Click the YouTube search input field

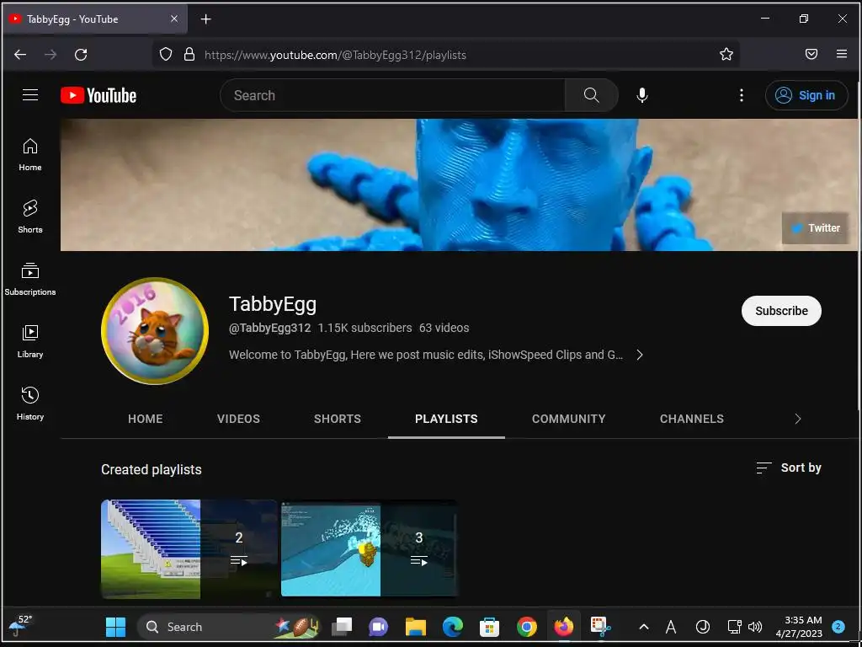tap(392, 95)
